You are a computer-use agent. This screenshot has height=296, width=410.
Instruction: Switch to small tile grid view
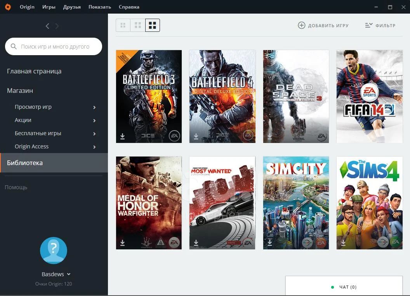(x=123, y=25)
